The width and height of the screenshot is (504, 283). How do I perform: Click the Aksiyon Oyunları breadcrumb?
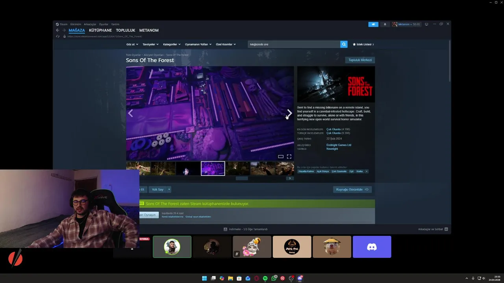154,55
